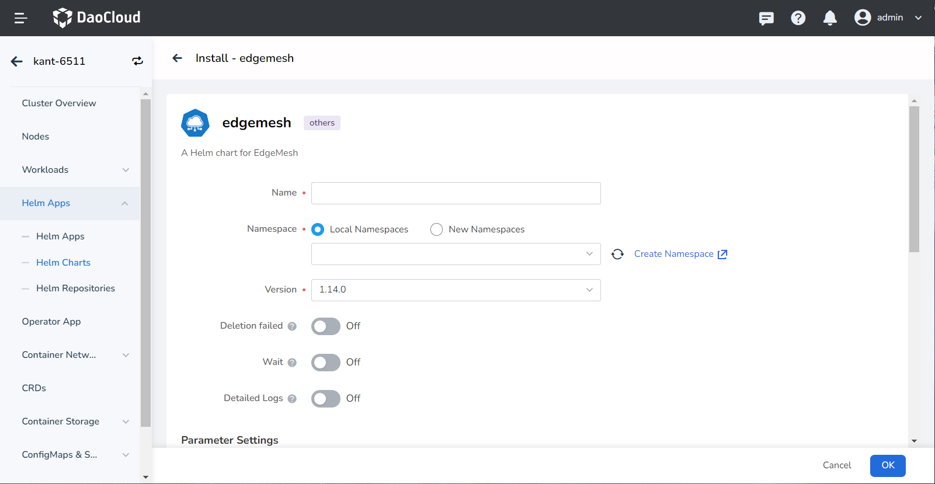This screenshot has height=484, width=935.
Task: Go back using arrow beside Install - edgemesh
Action: click(x=178, y=58)
